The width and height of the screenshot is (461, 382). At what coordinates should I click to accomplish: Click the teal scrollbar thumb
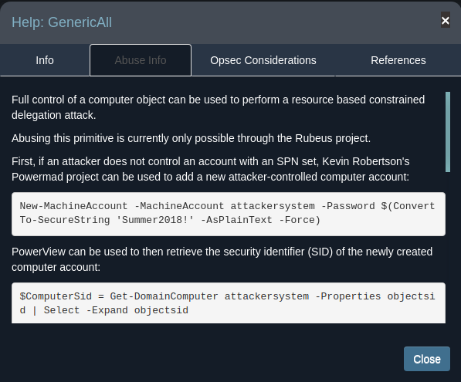pos(448,132)
